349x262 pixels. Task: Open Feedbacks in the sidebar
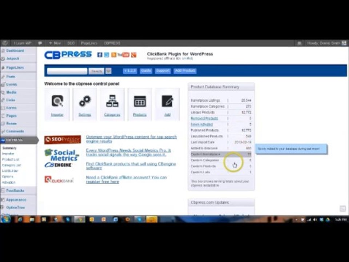[x=15, y=190]
